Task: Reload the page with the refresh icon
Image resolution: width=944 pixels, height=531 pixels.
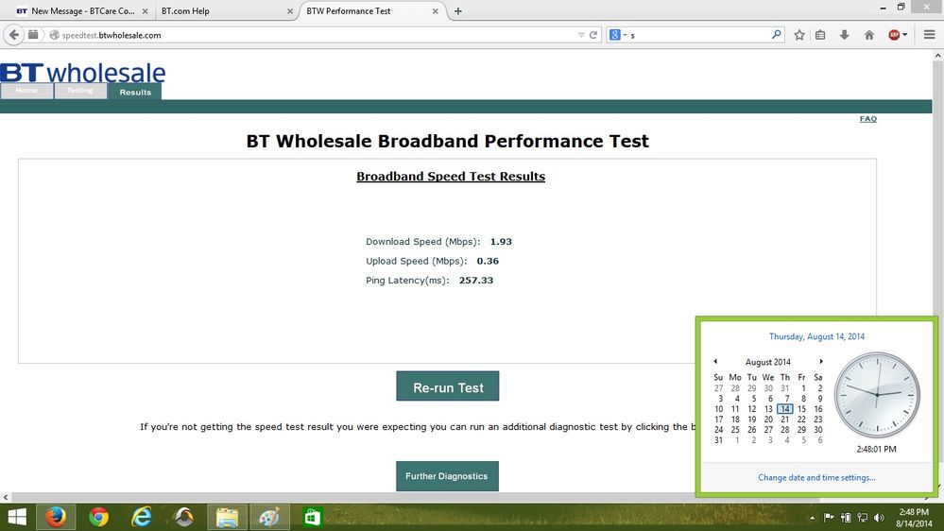Action: (x=593, y=35)
